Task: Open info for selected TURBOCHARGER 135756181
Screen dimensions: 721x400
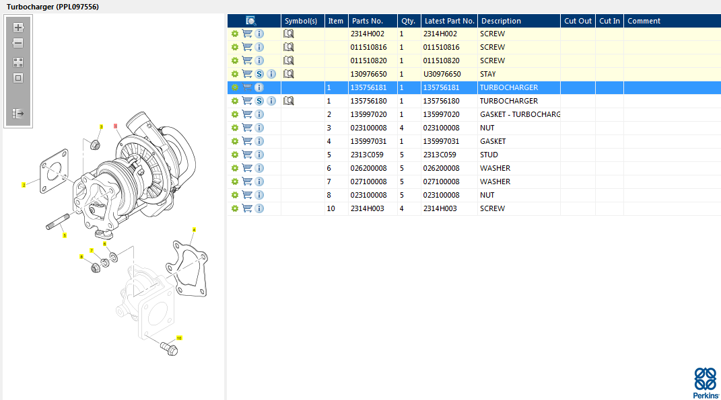Action: (259, 87)
